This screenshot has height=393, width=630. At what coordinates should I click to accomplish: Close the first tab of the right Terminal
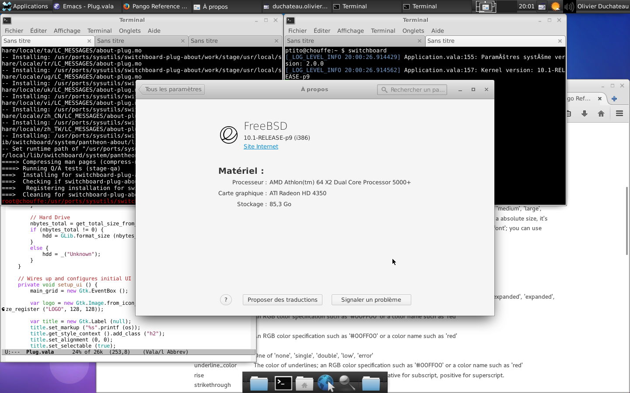coord(420,41)
